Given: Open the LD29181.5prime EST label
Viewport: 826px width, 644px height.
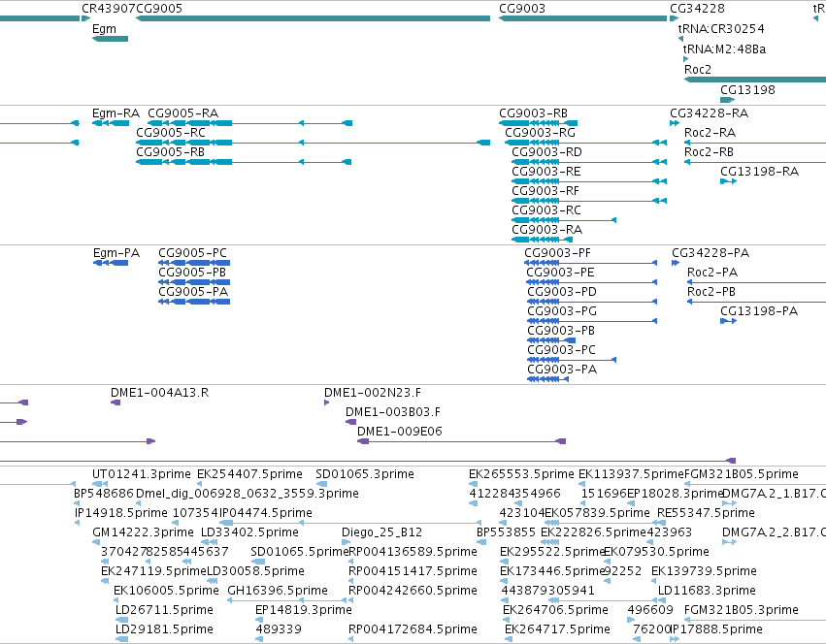Looking at the screenshot, I should (x=164, y=629).
